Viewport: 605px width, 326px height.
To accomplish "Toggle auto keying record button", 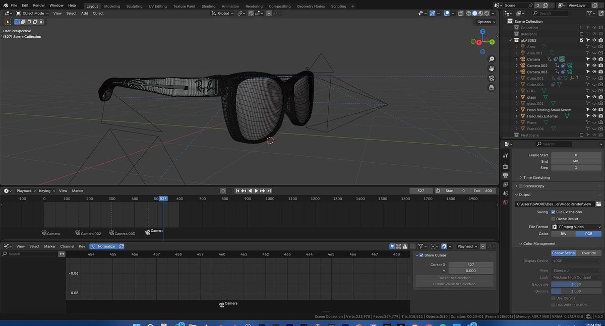I will (223, 191).
